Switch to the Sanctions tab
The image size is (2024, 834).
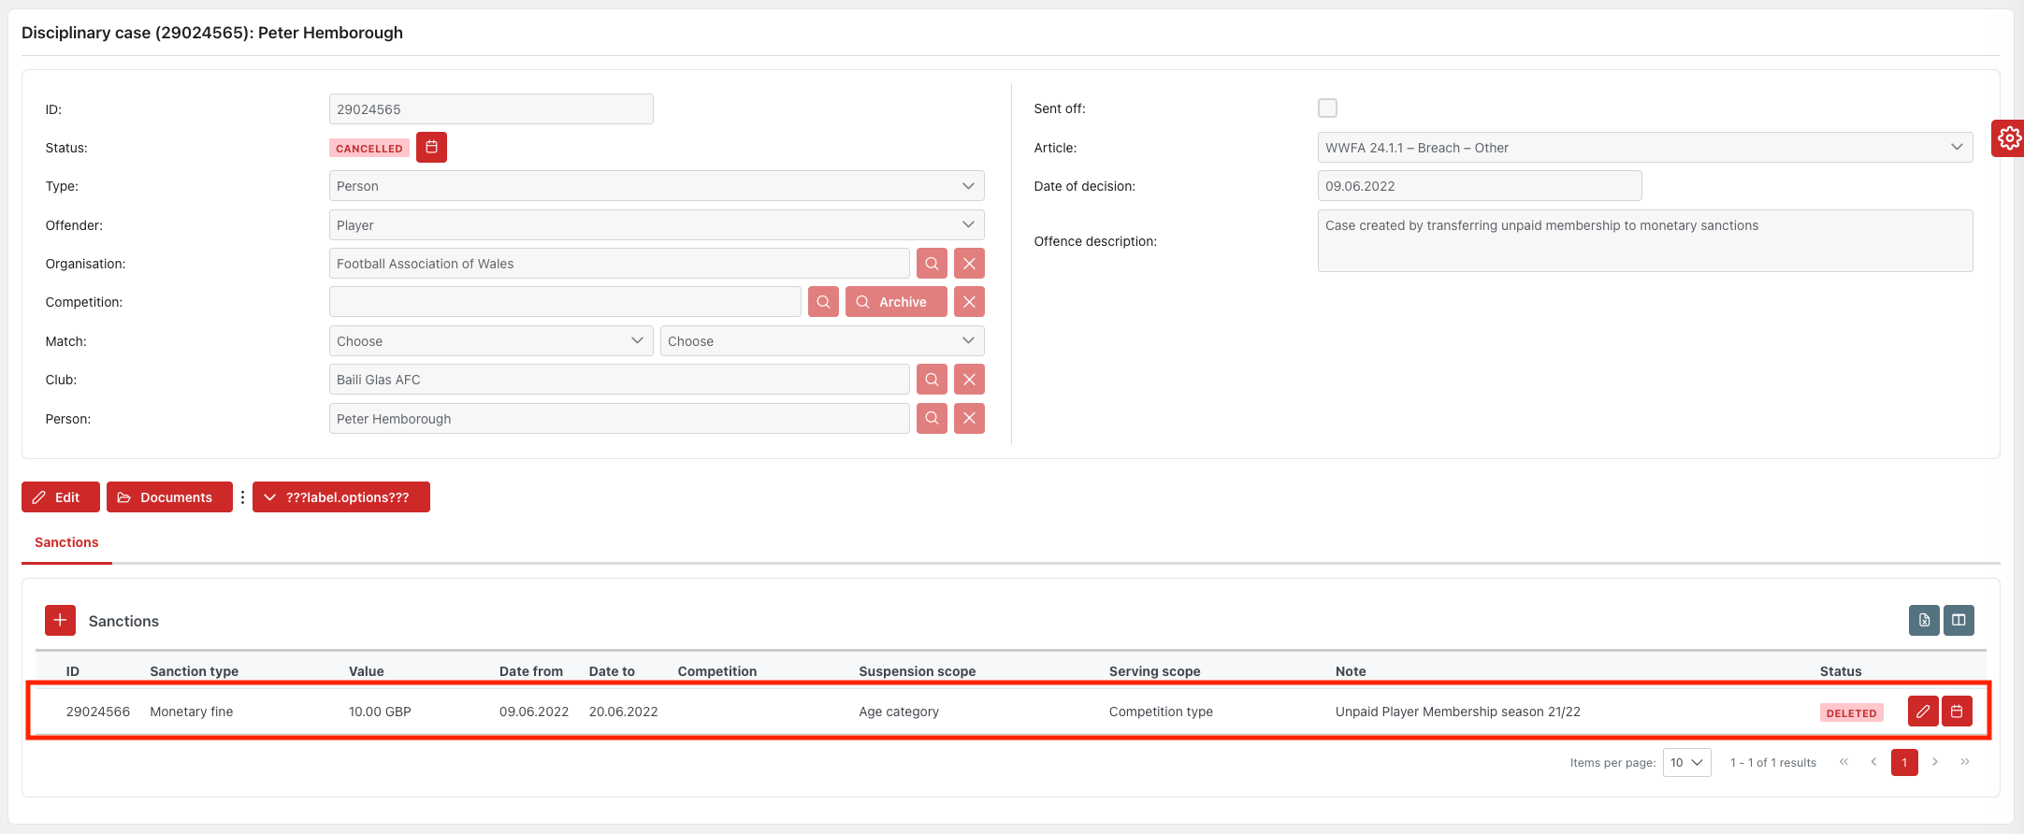tap(66, 543)
